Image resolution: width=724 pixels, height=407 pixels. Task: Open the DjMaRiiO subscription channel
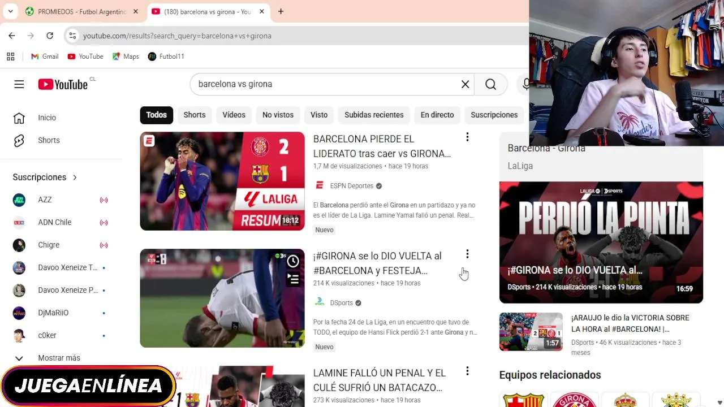click(x=60, y=313)
